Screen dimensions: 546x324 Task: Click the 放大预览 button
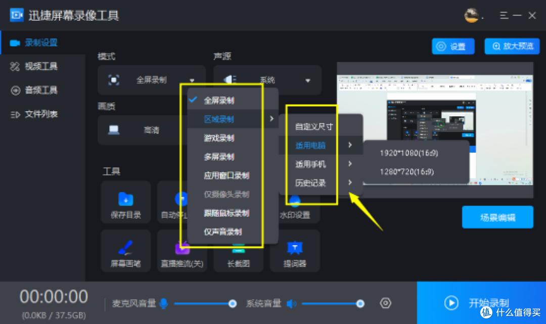(512, 47)
